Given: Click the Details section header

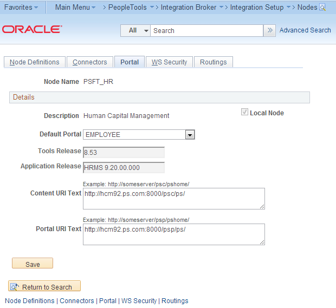Looking at the screenshot, I should click(x=159, y=97).
